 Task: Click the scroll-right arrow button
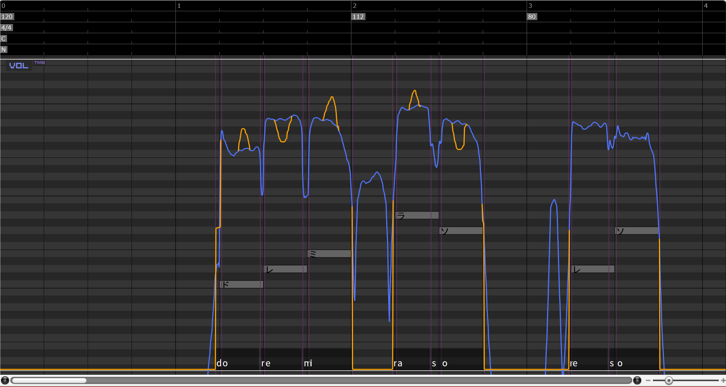(637, 380)
